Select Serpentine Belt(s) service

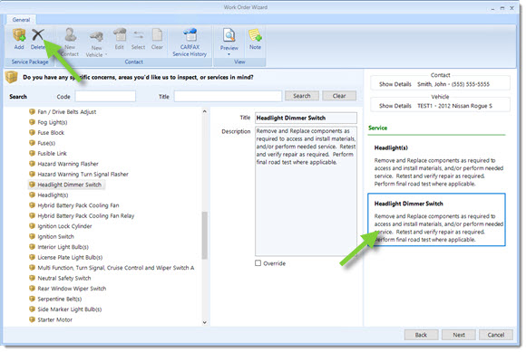(55, 299)
